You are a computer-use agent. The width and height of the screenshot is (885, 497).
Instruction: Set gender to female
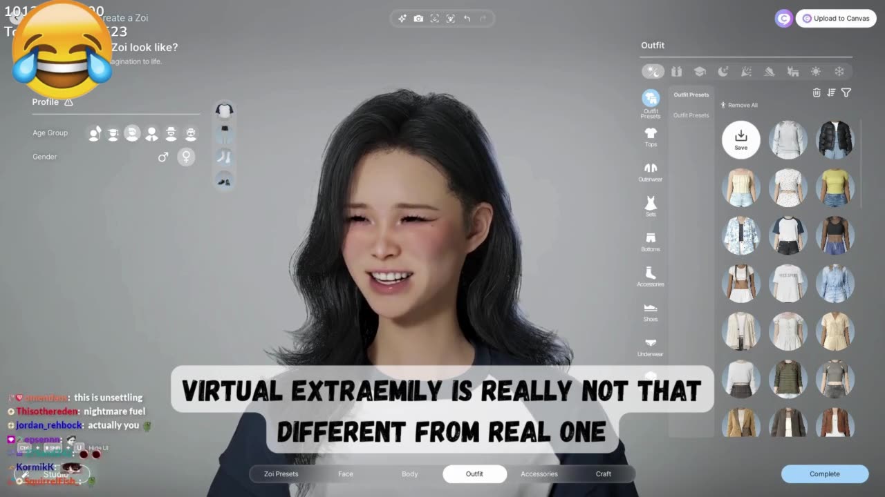coord(186,157)
